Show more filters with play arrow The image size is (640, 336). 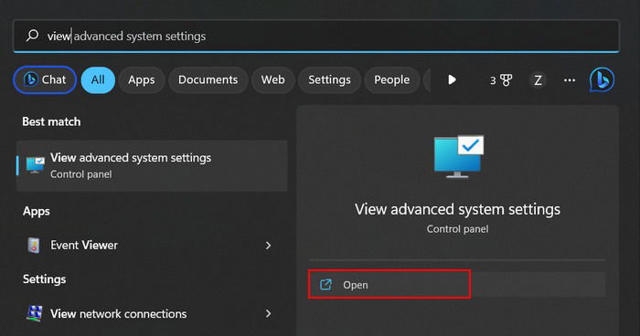452,79
